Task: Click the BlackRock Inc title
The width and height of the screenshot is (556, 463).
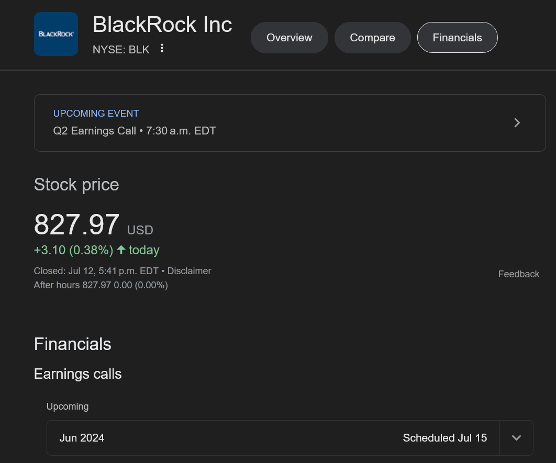Action: (x=162, y=25)
